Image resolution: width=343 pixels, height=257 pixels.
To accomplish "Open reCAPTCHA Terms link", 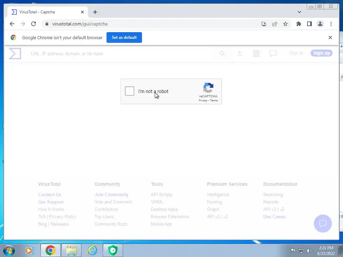I will (x=214, y=100).
